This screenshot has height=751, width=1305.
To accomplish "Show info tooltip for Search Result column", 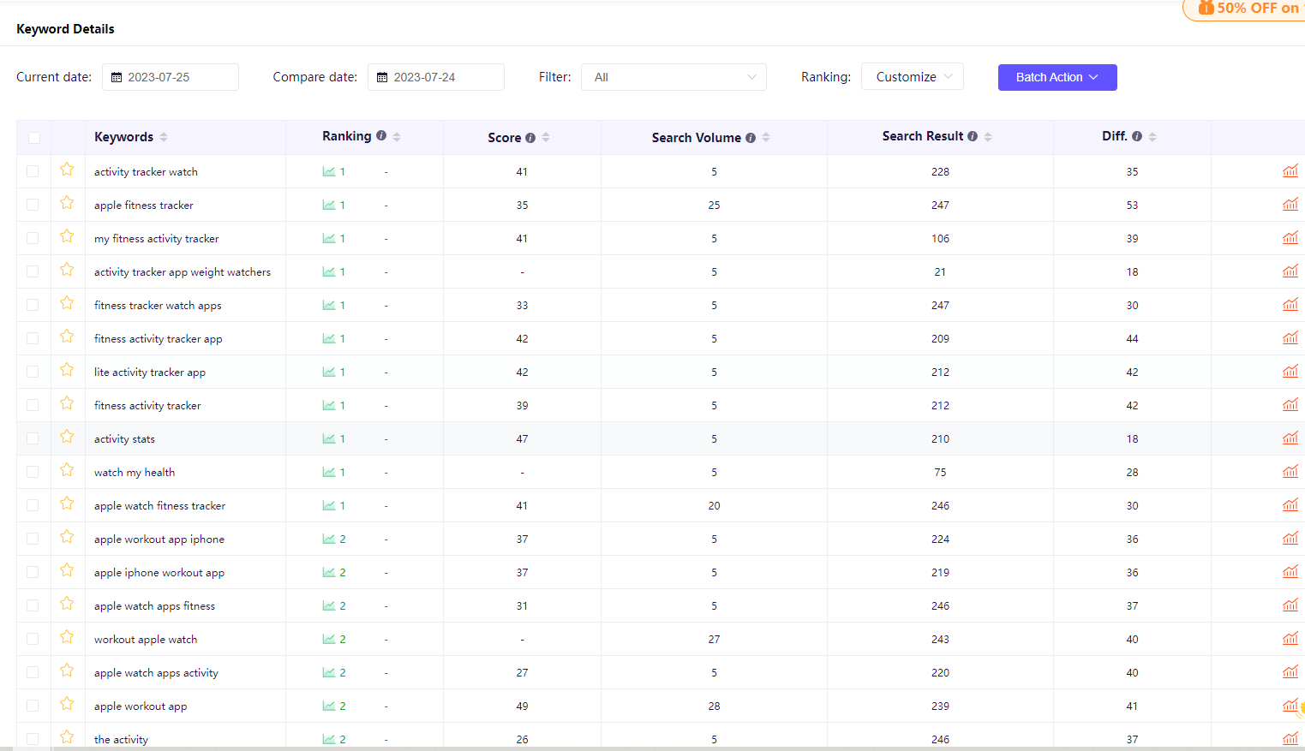I will point(973,136).
